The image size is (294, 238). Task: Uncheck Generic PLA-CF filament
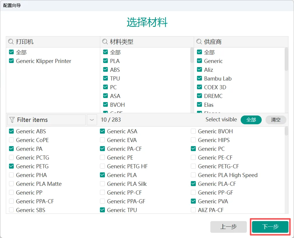(x=193, y=183)
